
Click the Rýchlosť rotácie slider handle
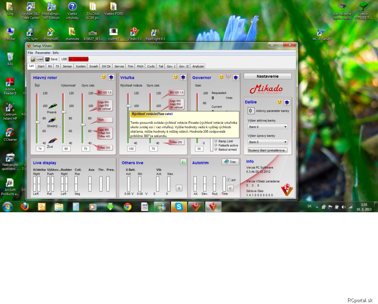[129, 106]
